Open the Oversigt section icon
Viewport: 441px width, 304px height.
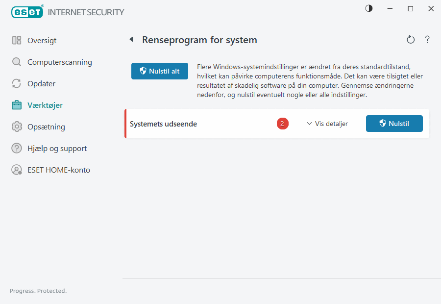(17, 40)
